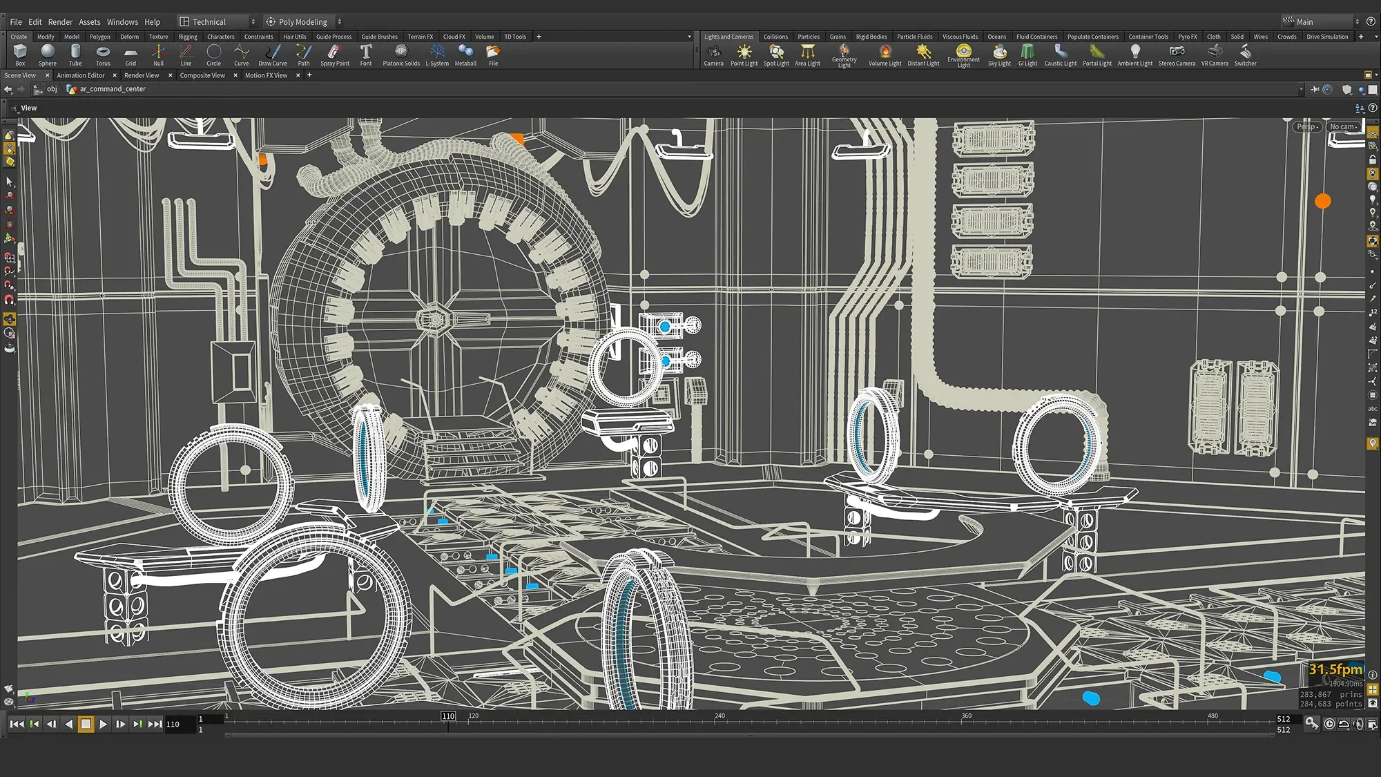Screen dimensions: 1381x777
Task: Open the Persp viewport dropdown
Action: coord(1307,127)
